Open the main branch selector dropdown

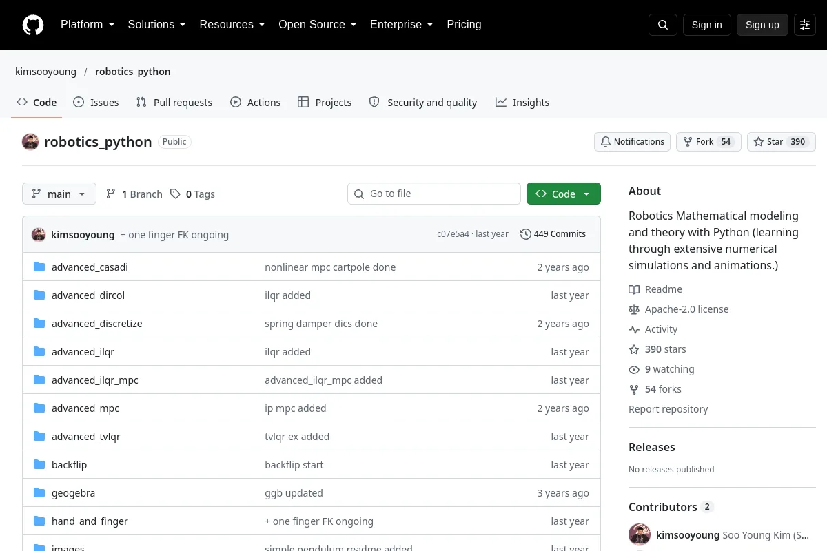coord(59,194)
